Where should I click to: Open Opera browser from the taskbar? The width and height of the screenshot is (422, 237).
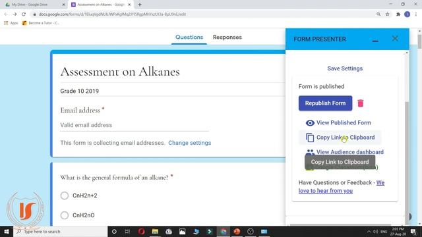(x=141, y=232)
